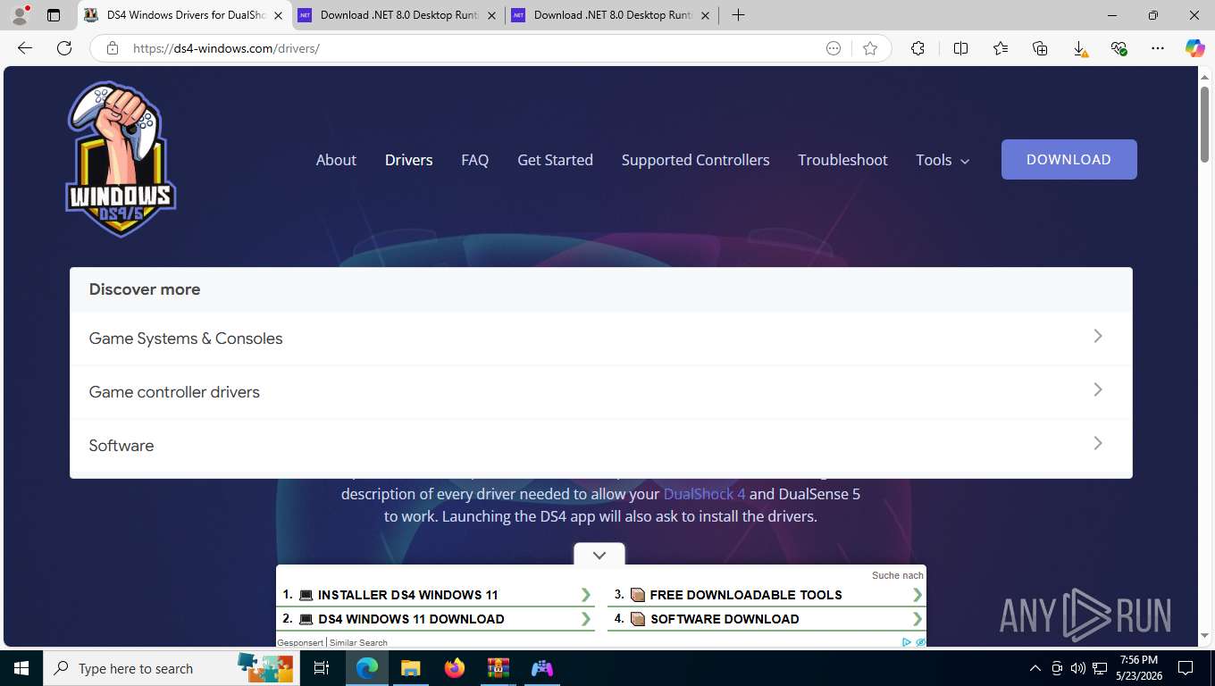This screenshot has height=686, width=1215.
Task: Open the address bar feedback smiley icon
Action: click(x=834, y=48)
